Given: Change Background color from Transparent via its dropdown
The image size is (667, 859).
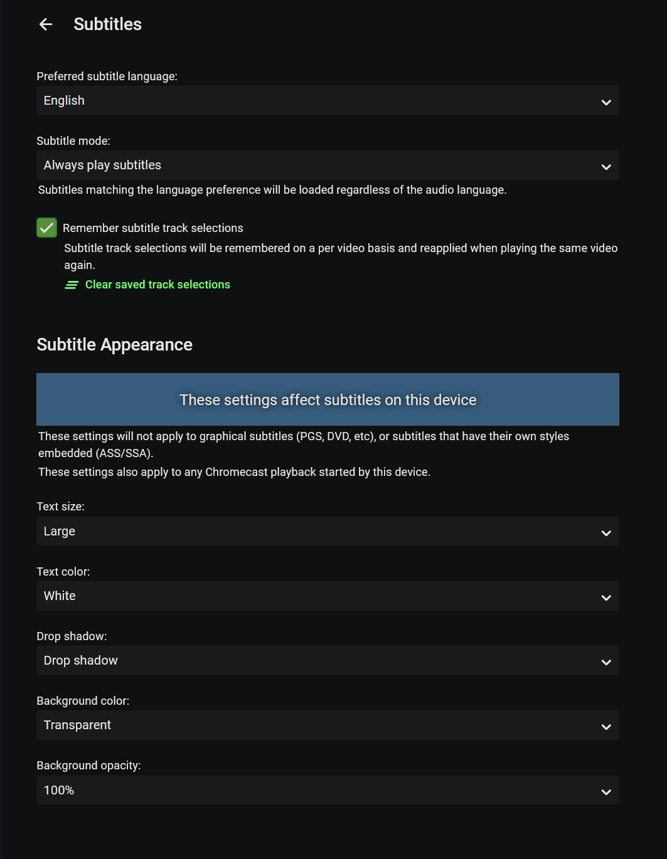Looking at the screenshot, I should pos(328,725).
